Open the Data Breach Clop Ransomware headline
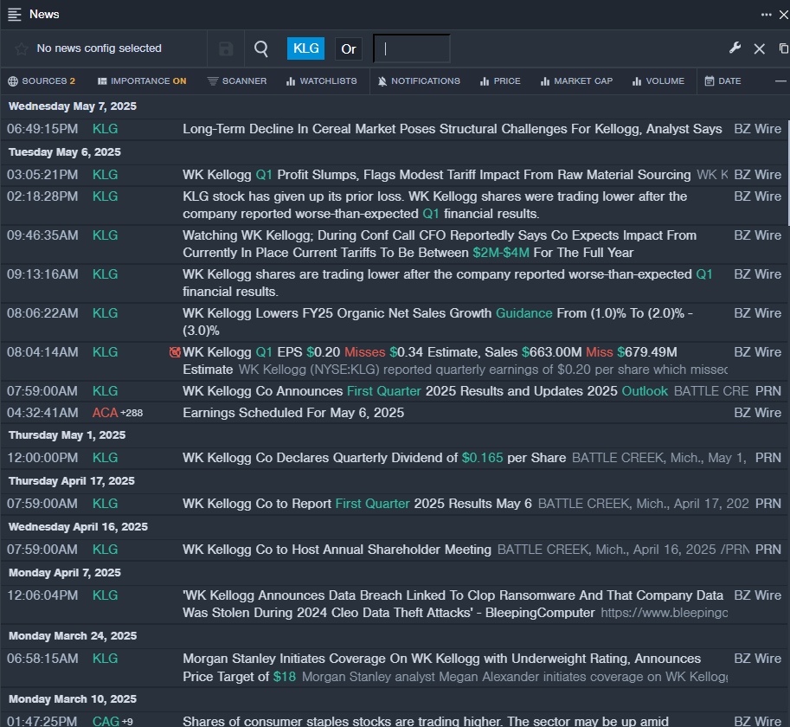Image resolution: width=790 pixels, height=727 pixels. point(453,604)
